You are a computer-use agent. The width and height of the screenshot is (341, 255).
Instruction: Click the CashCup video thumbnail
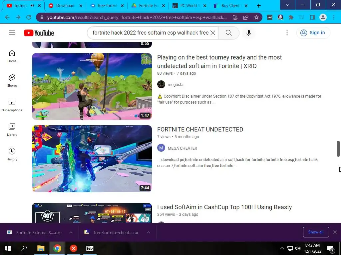(x=92, y=213)
